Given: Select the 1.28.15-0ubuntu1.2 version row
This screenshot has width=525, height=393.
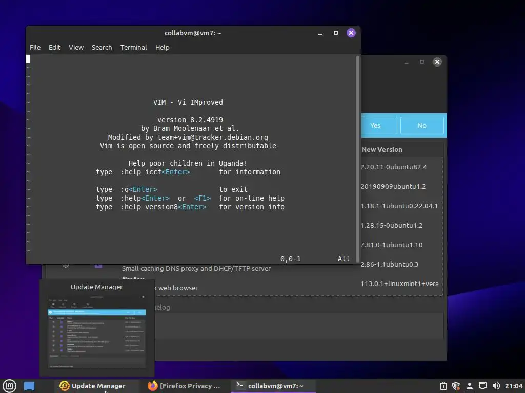Looking at the screenshot, I should (x=391, y=225).
